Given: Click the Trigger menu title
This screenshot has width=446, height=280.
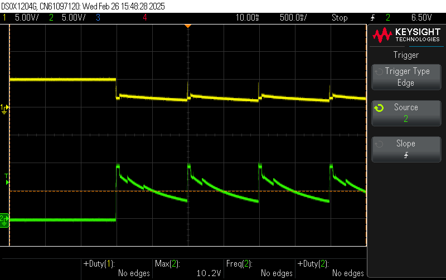Looking at the screenshot, I should 406,55.
